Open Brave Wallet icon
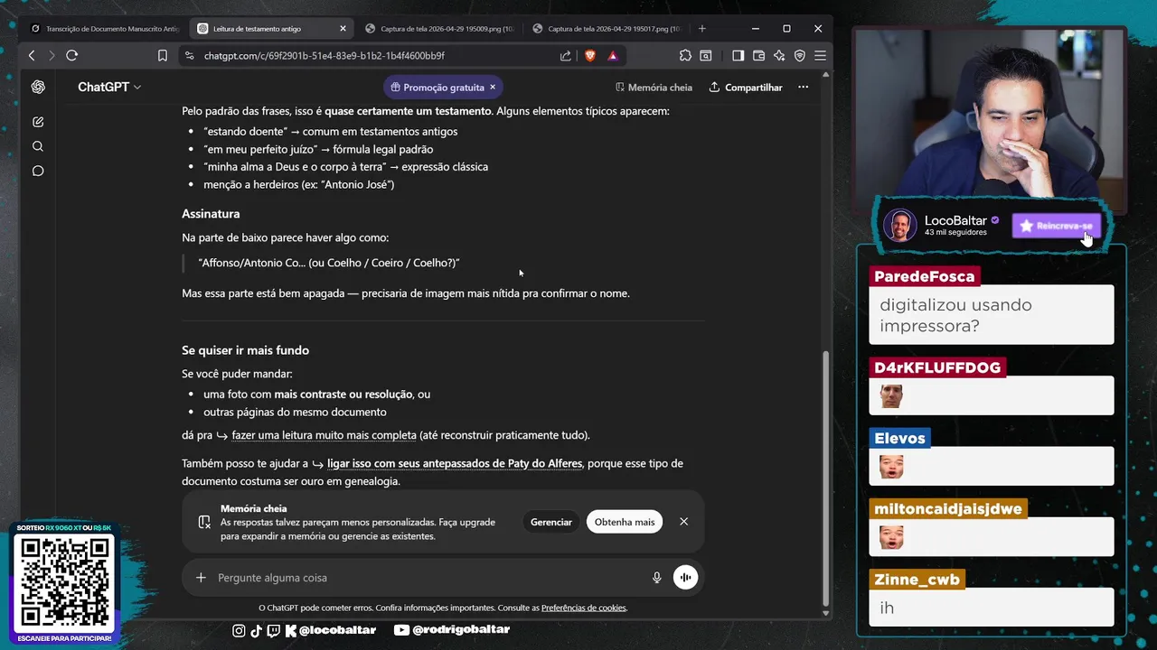Image resolution: width=1157 pixels, height=650 pixels. point(758,55)
